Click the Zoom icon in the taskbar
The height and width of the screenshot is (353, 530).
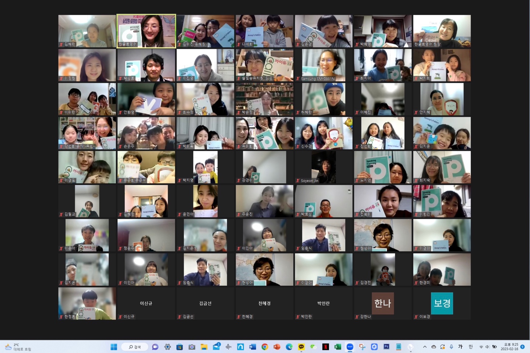tap(350, 347)
